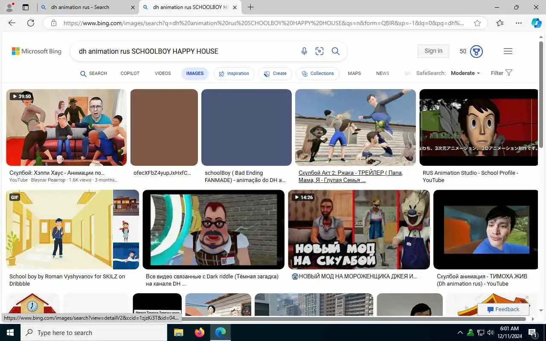
Task: Open a new browser tab
Action: point(250,7)
